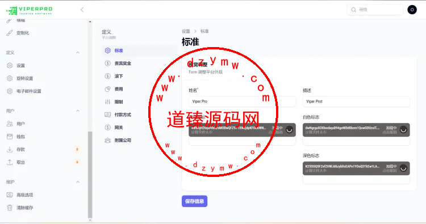Screen dimensions: 426x224
Task: Collapse the sidebar with back chevron
Action: pyautogui.click(x=82, y=10)
